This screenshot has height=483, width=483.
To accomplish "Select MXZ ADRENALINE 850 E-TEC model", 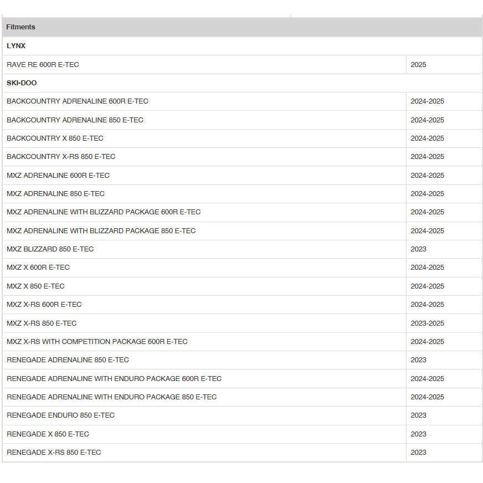I will [55, 194].
